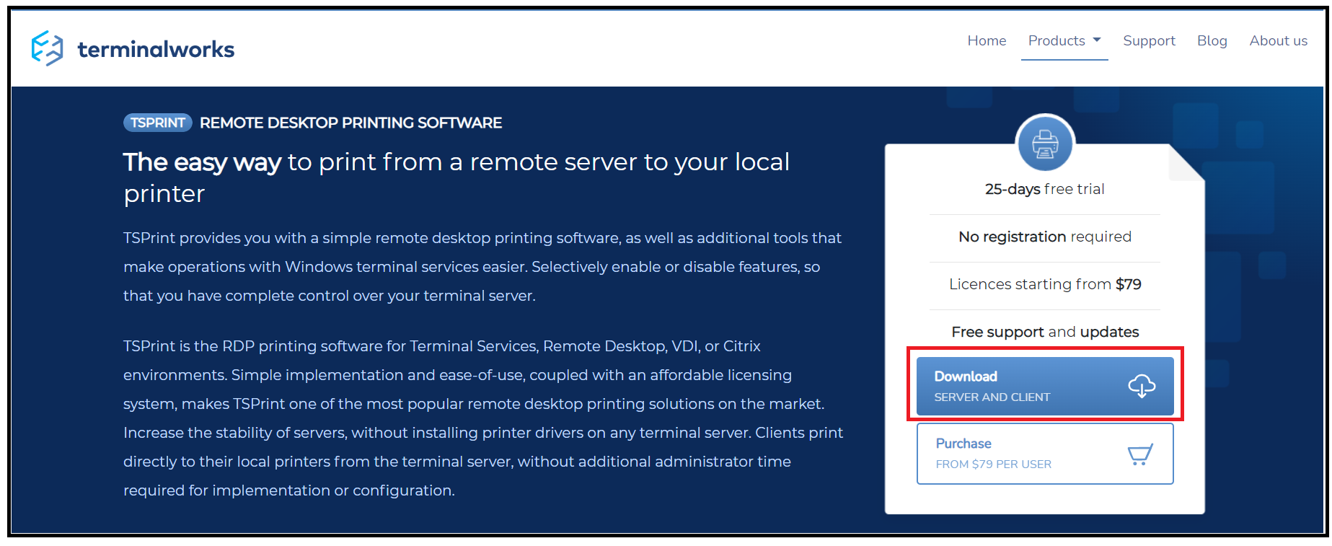This screenshot has width=1332, height=546.
Task: Click the TSPRINT badge label
Action: point(158,123)
